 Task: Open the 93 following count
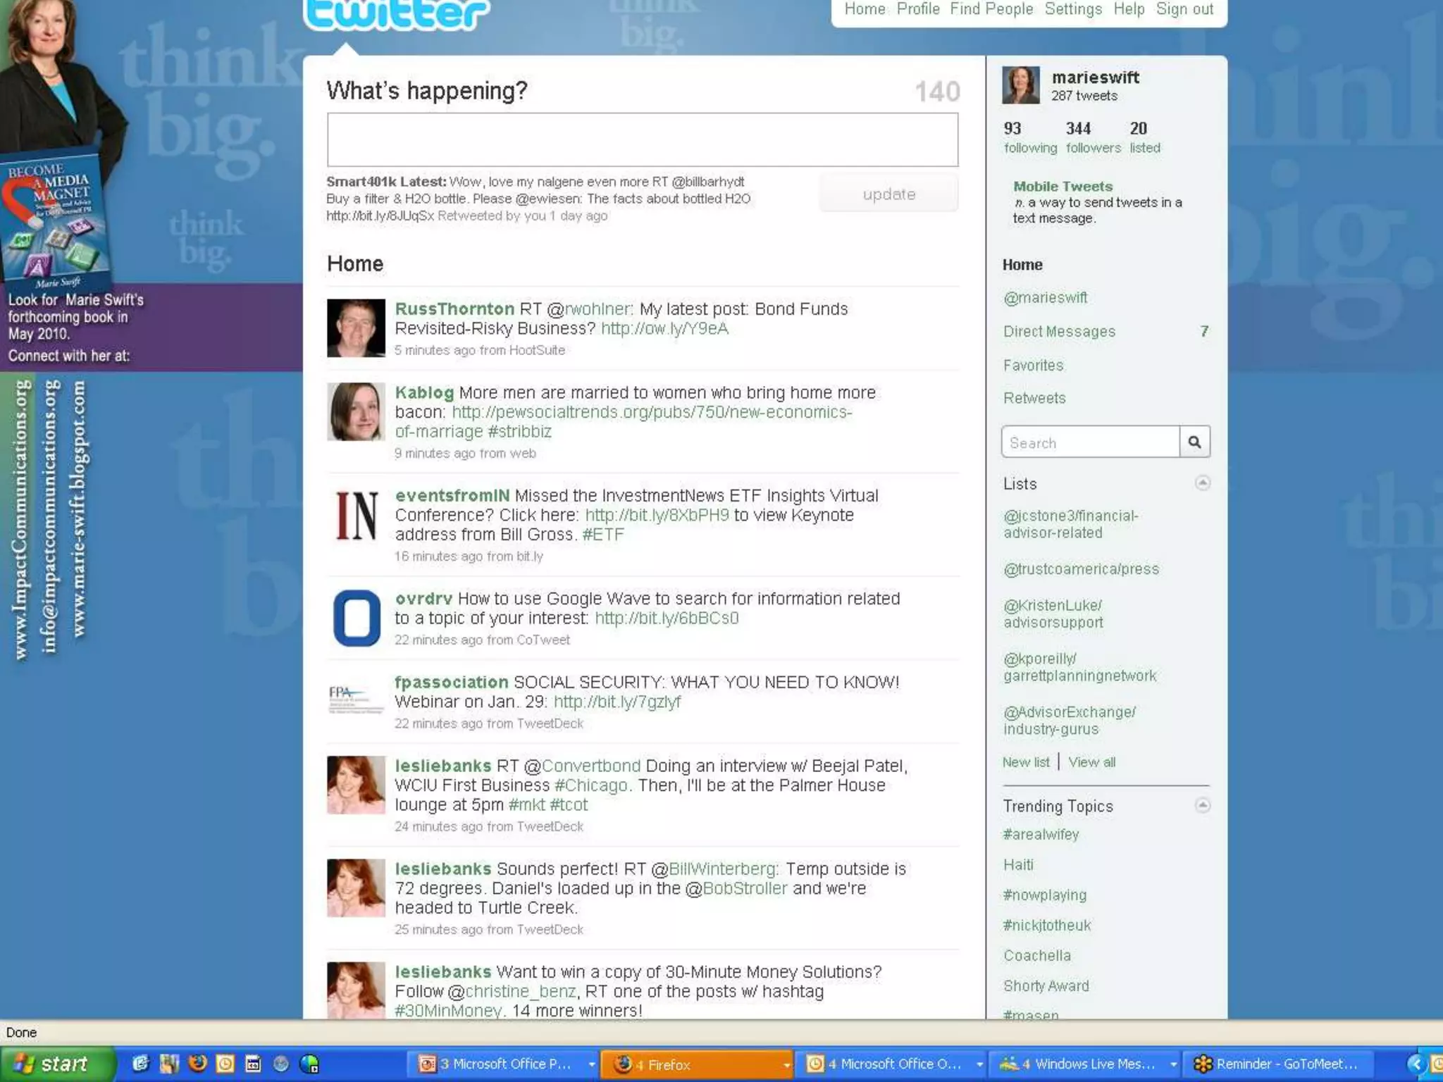pos(1029,137)
